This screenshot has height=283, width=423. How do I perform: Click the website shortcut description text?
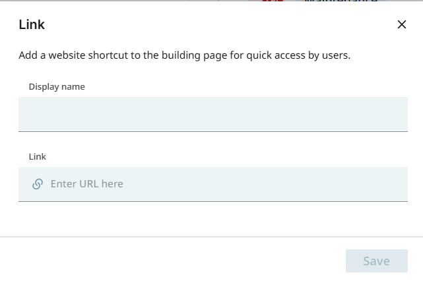184,55
